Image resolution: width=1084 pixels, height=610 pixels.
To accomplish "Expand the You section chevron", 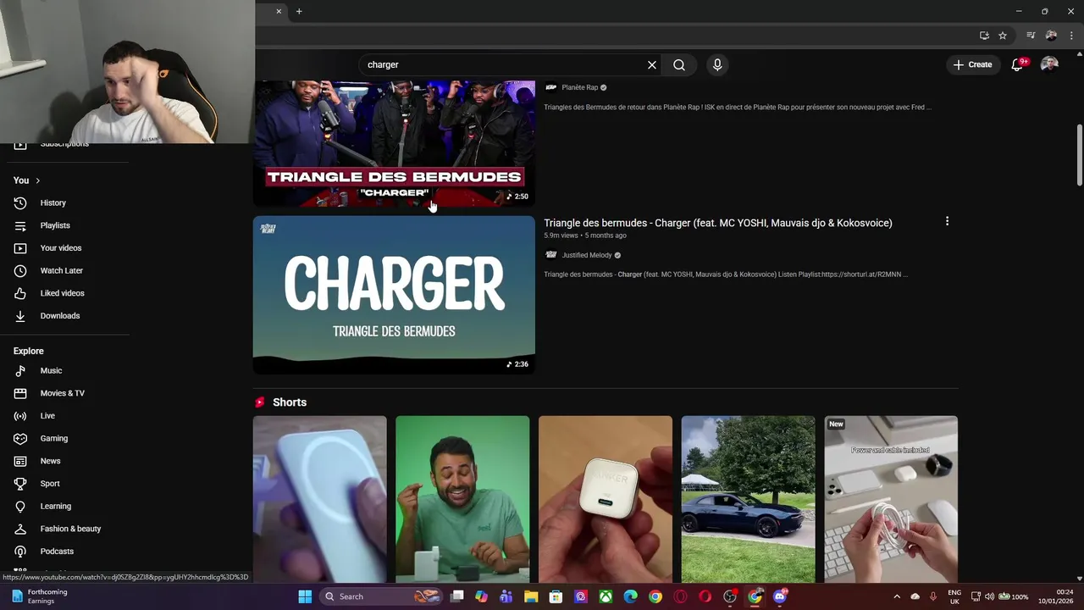I will [x=37, y=180].
